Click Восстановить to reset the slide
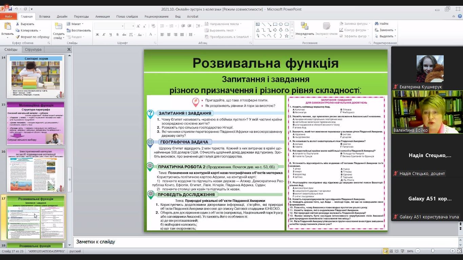The width and height of the screenshot is (463, 260). [x=79, y=30]
